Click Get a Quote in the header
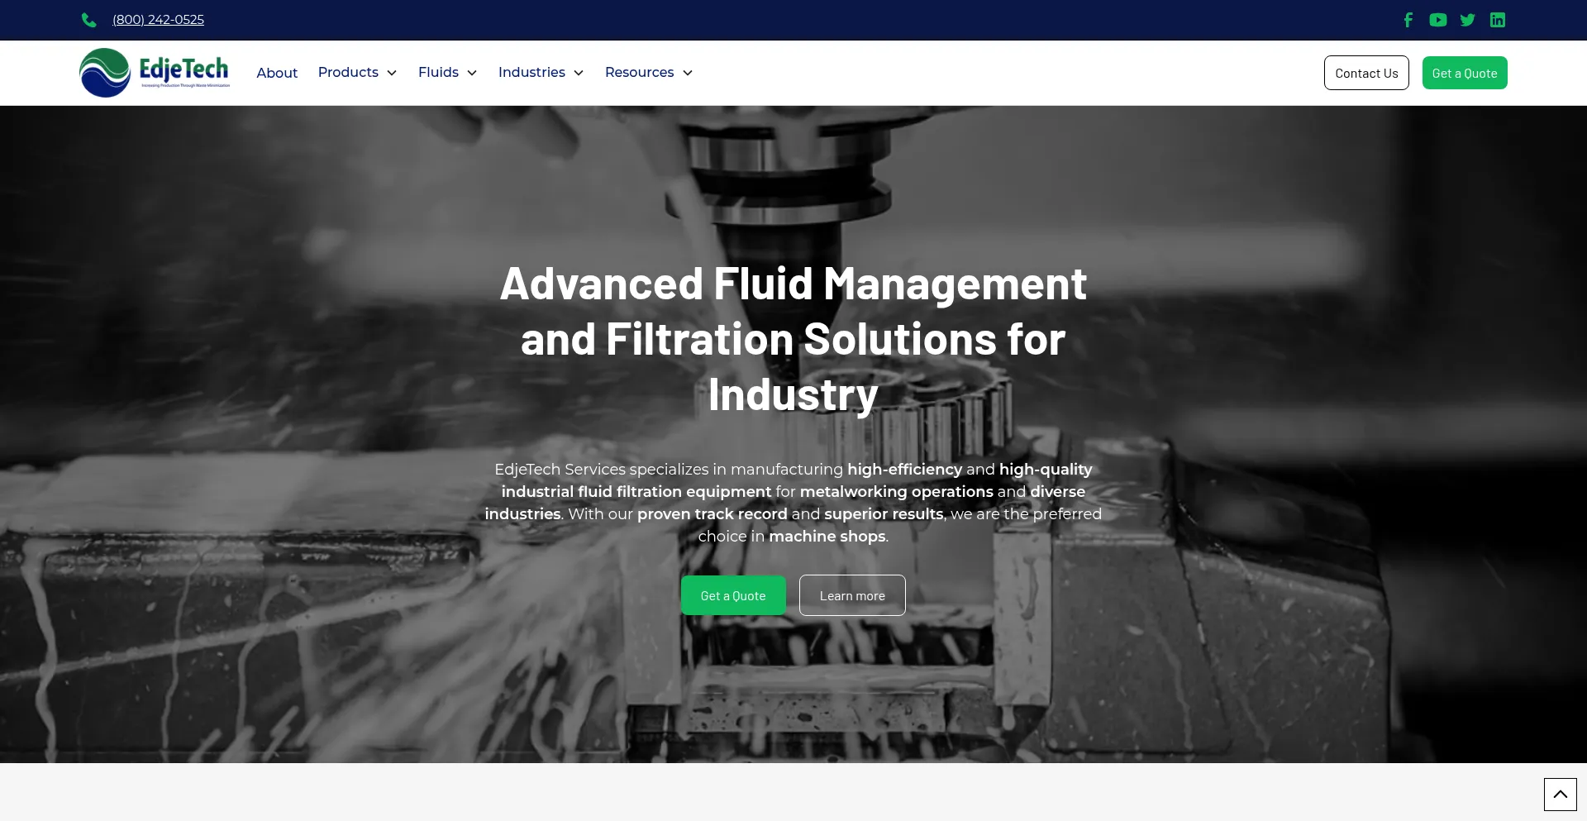Image resolution: width=1587 pixels, height=821 pixels. point(1464,73)
